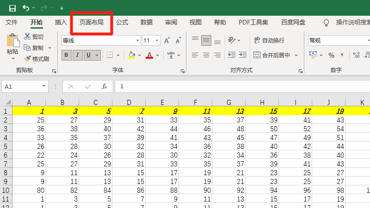Viewport: 370px width, 208px height.
Task: Click the Increase Font Size icon
Action: coord(167,41)
